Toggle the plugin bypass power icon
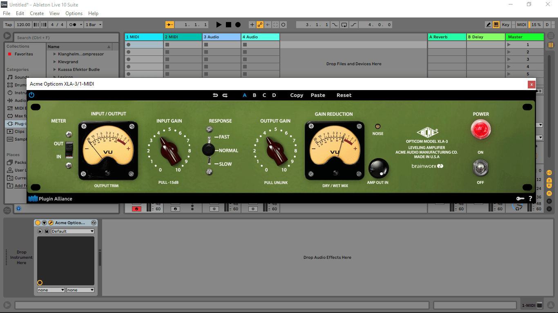Viewport: 558px width, 313px height. tap(31, 95)
